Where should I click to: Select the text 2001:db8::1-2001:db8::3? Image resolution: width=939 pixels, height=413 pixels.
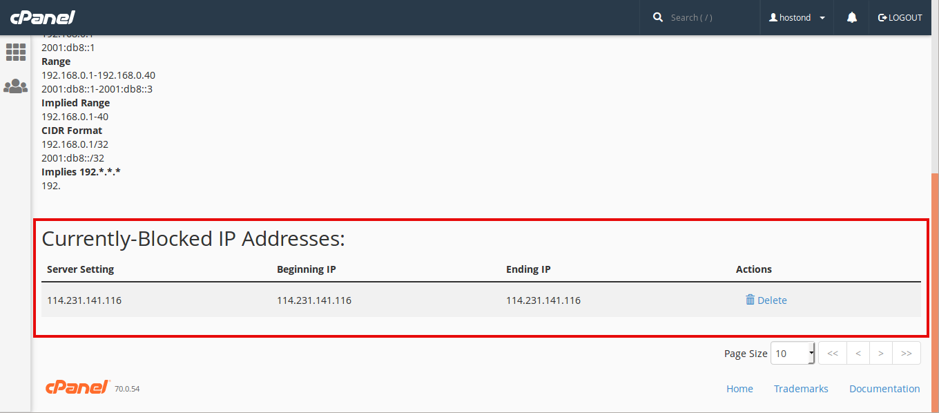point(97,89)
